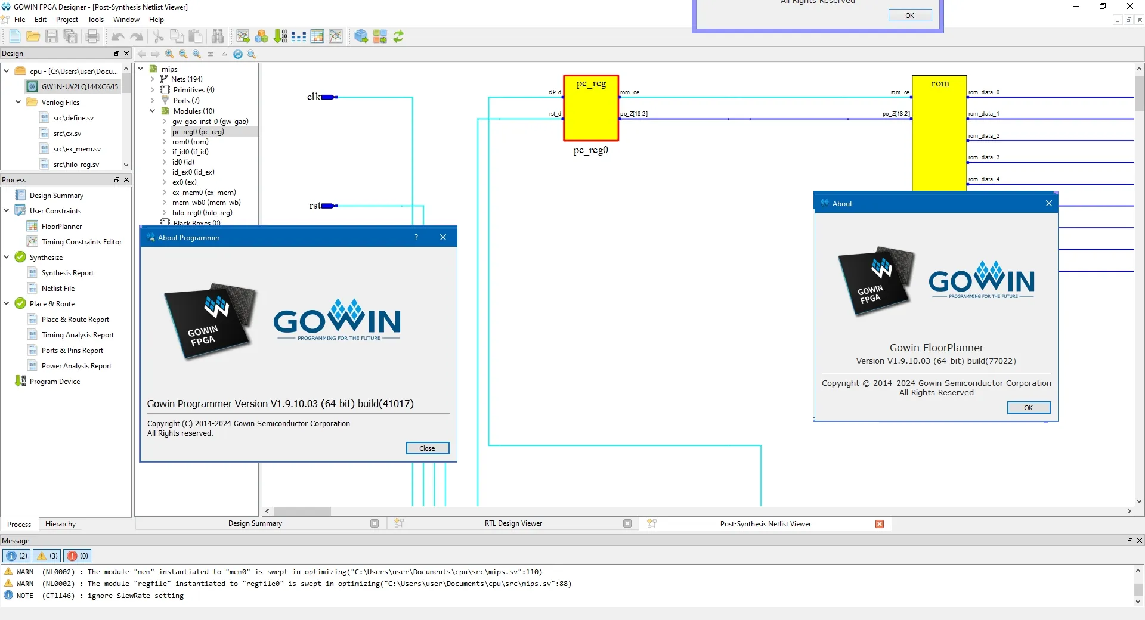Viewport: 1145px width, 620px height.
Task: Click the Run Synthesis blue block icon
Action: pyautogui.click(x=361, y=36)
